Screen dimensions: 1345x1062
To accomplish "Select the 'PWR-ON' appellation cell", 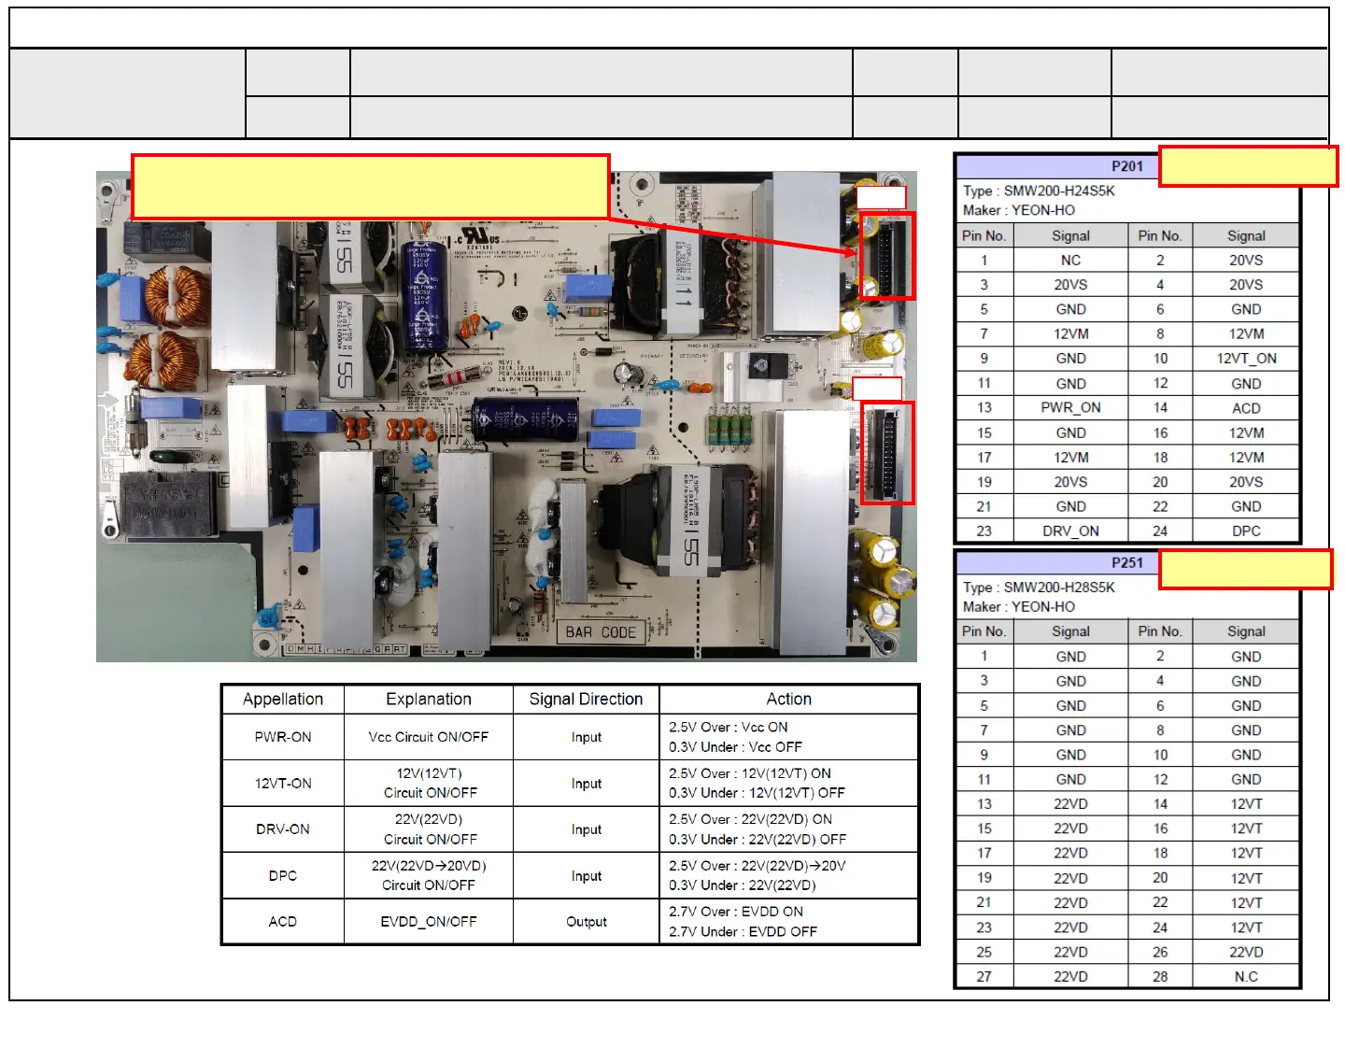I will (283, 737).
